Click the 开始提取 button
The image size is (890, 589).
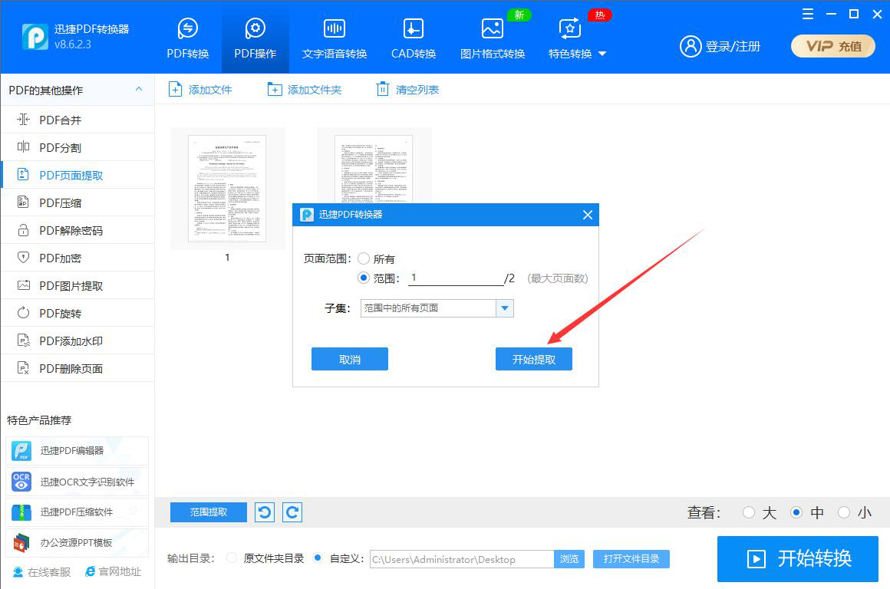click(533, 359)
